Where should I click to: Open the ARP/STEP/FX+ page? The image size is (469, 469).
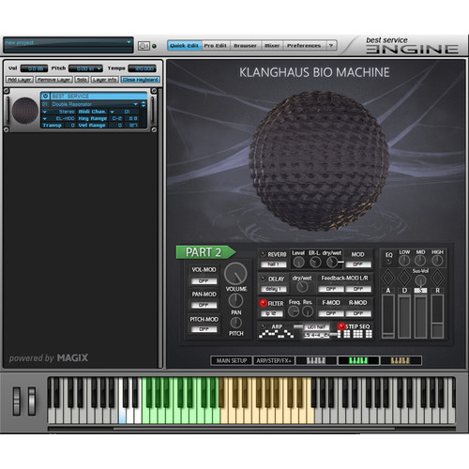(x=274, y=360)
